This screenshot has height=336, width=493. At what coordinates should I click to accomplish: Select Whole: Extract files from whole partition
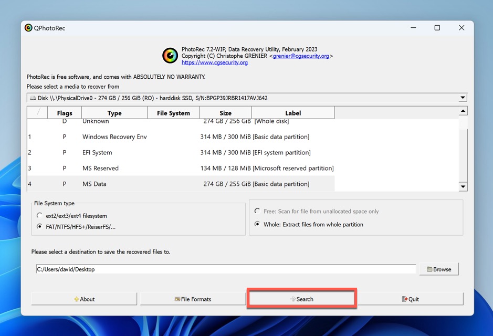pos(257,224)
